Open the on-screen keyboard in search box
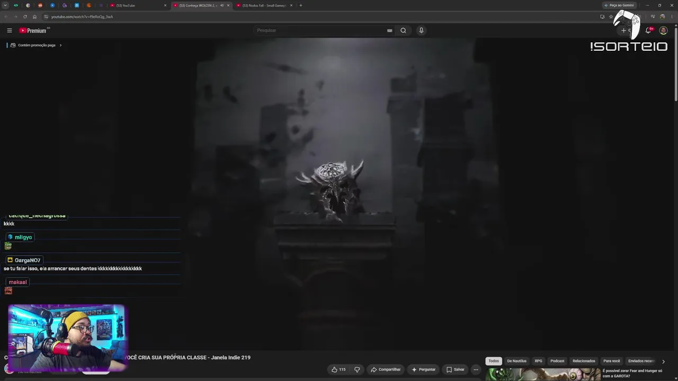The height and width of the screenshot is (381, 678). tap(389, 30)
